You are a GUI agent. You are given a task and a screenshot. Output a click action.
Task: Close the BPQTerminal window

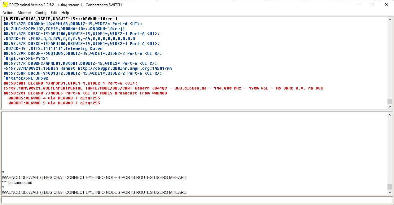tap(387, 5)
